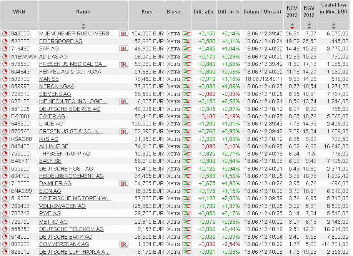Click IR icon beside FRESENIUS SE & CO. K
The image size is (353, 256).
tap(124, 131)
